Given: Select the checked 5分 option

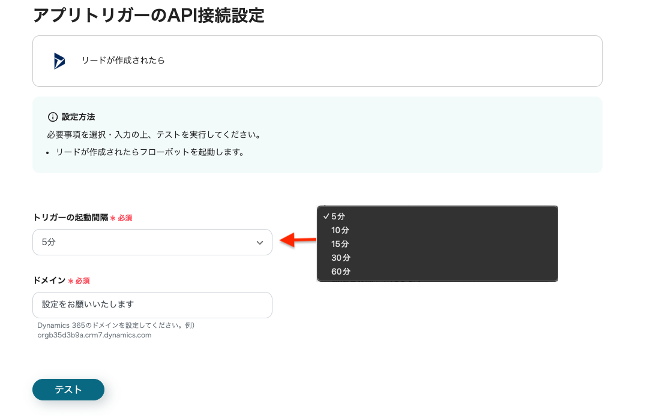Looking at the screenshot, I should [438, 216].
